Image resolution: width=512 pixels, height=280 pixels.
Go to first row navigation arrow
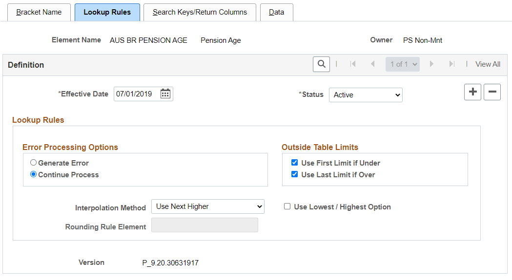pos(353,64)
